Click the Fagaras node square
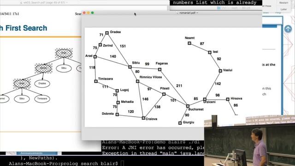 coord(160,70)
